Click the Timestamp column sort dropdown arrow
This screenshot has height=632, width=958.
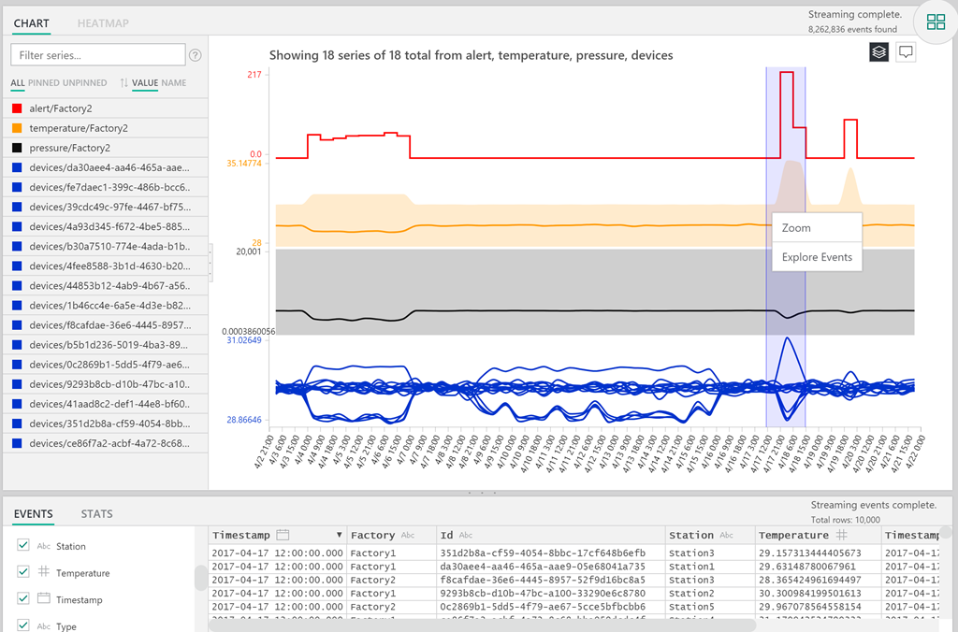[x=339, y=535]
